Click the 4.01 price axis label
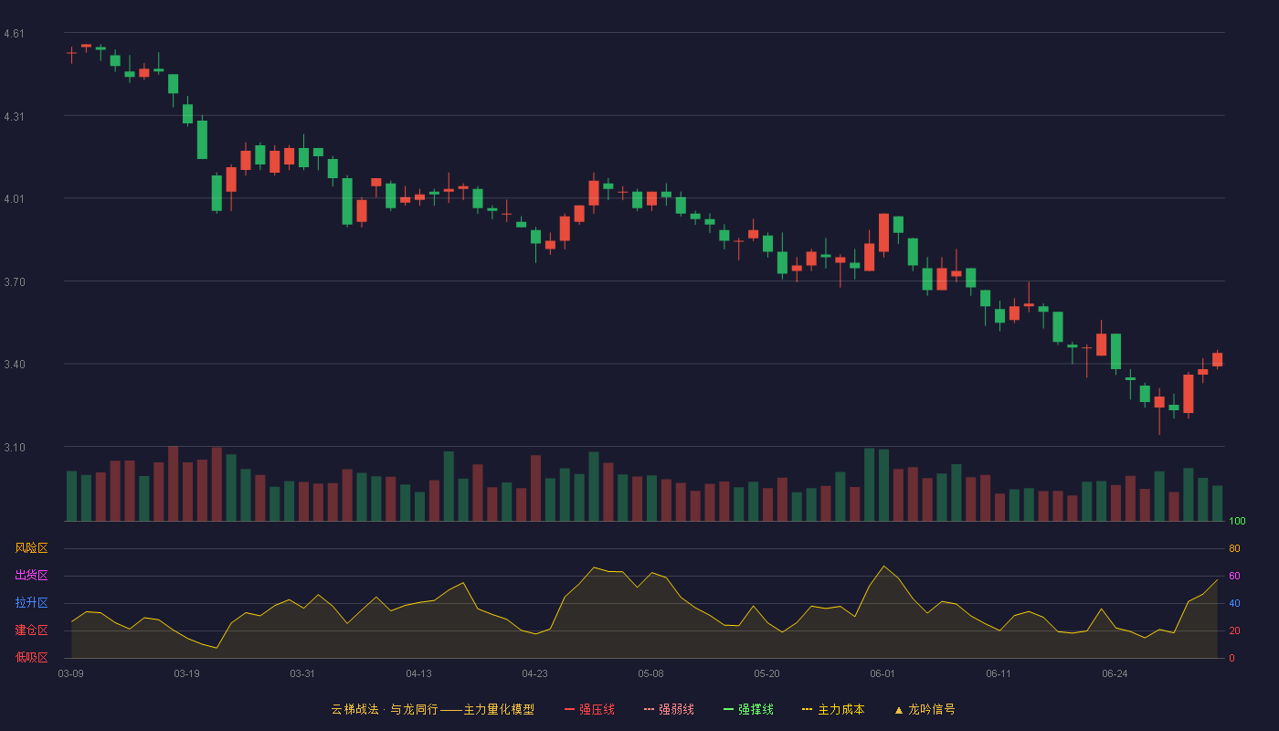 pos(15,199)
